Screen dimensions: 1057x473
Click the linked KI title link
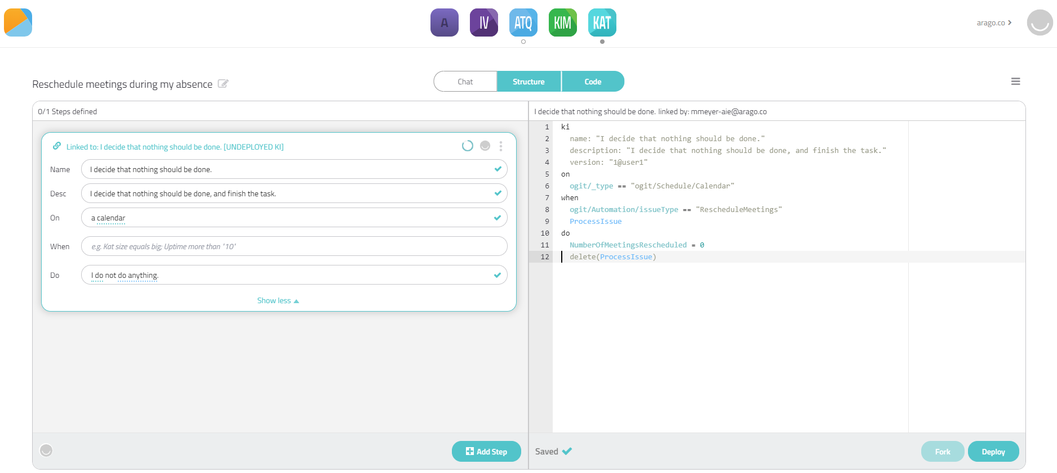coord(175,147)
